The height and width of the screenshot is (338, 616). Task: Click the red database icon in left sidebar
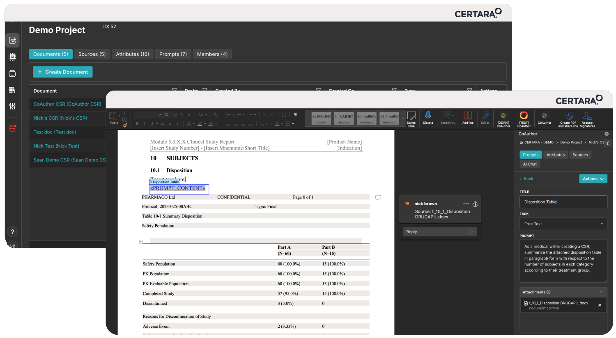pos(12,128)
